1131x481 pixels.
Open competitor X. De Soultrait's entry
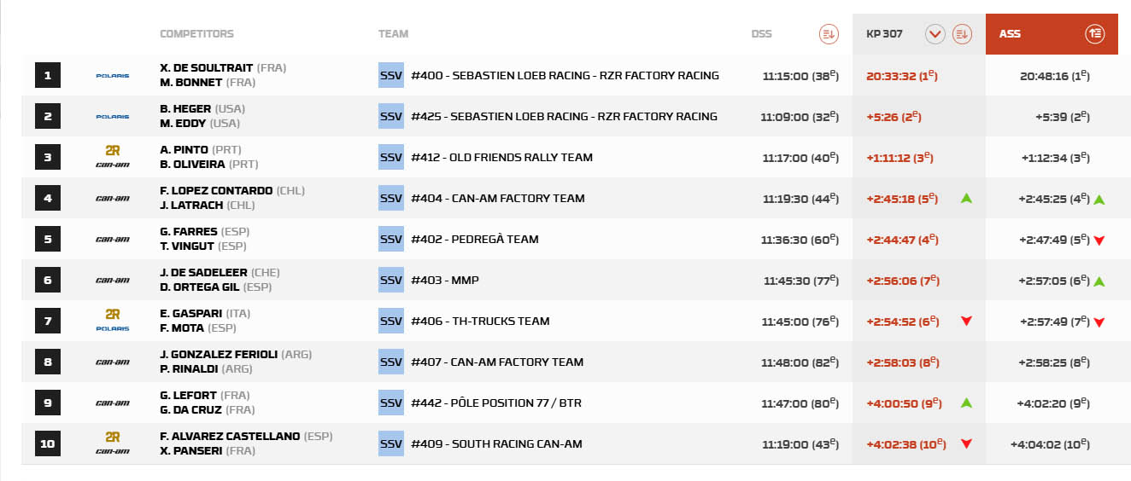[x=206, y=68]
